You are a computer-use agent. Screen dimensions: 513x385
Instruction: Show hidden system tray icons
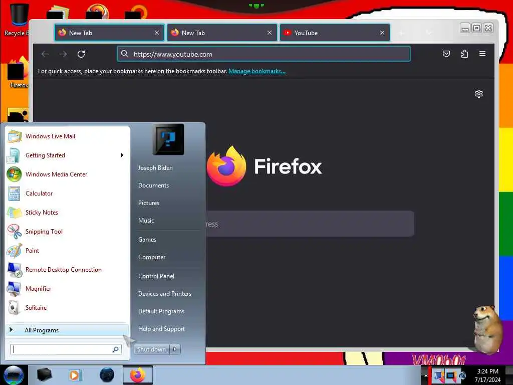point(426,375)
